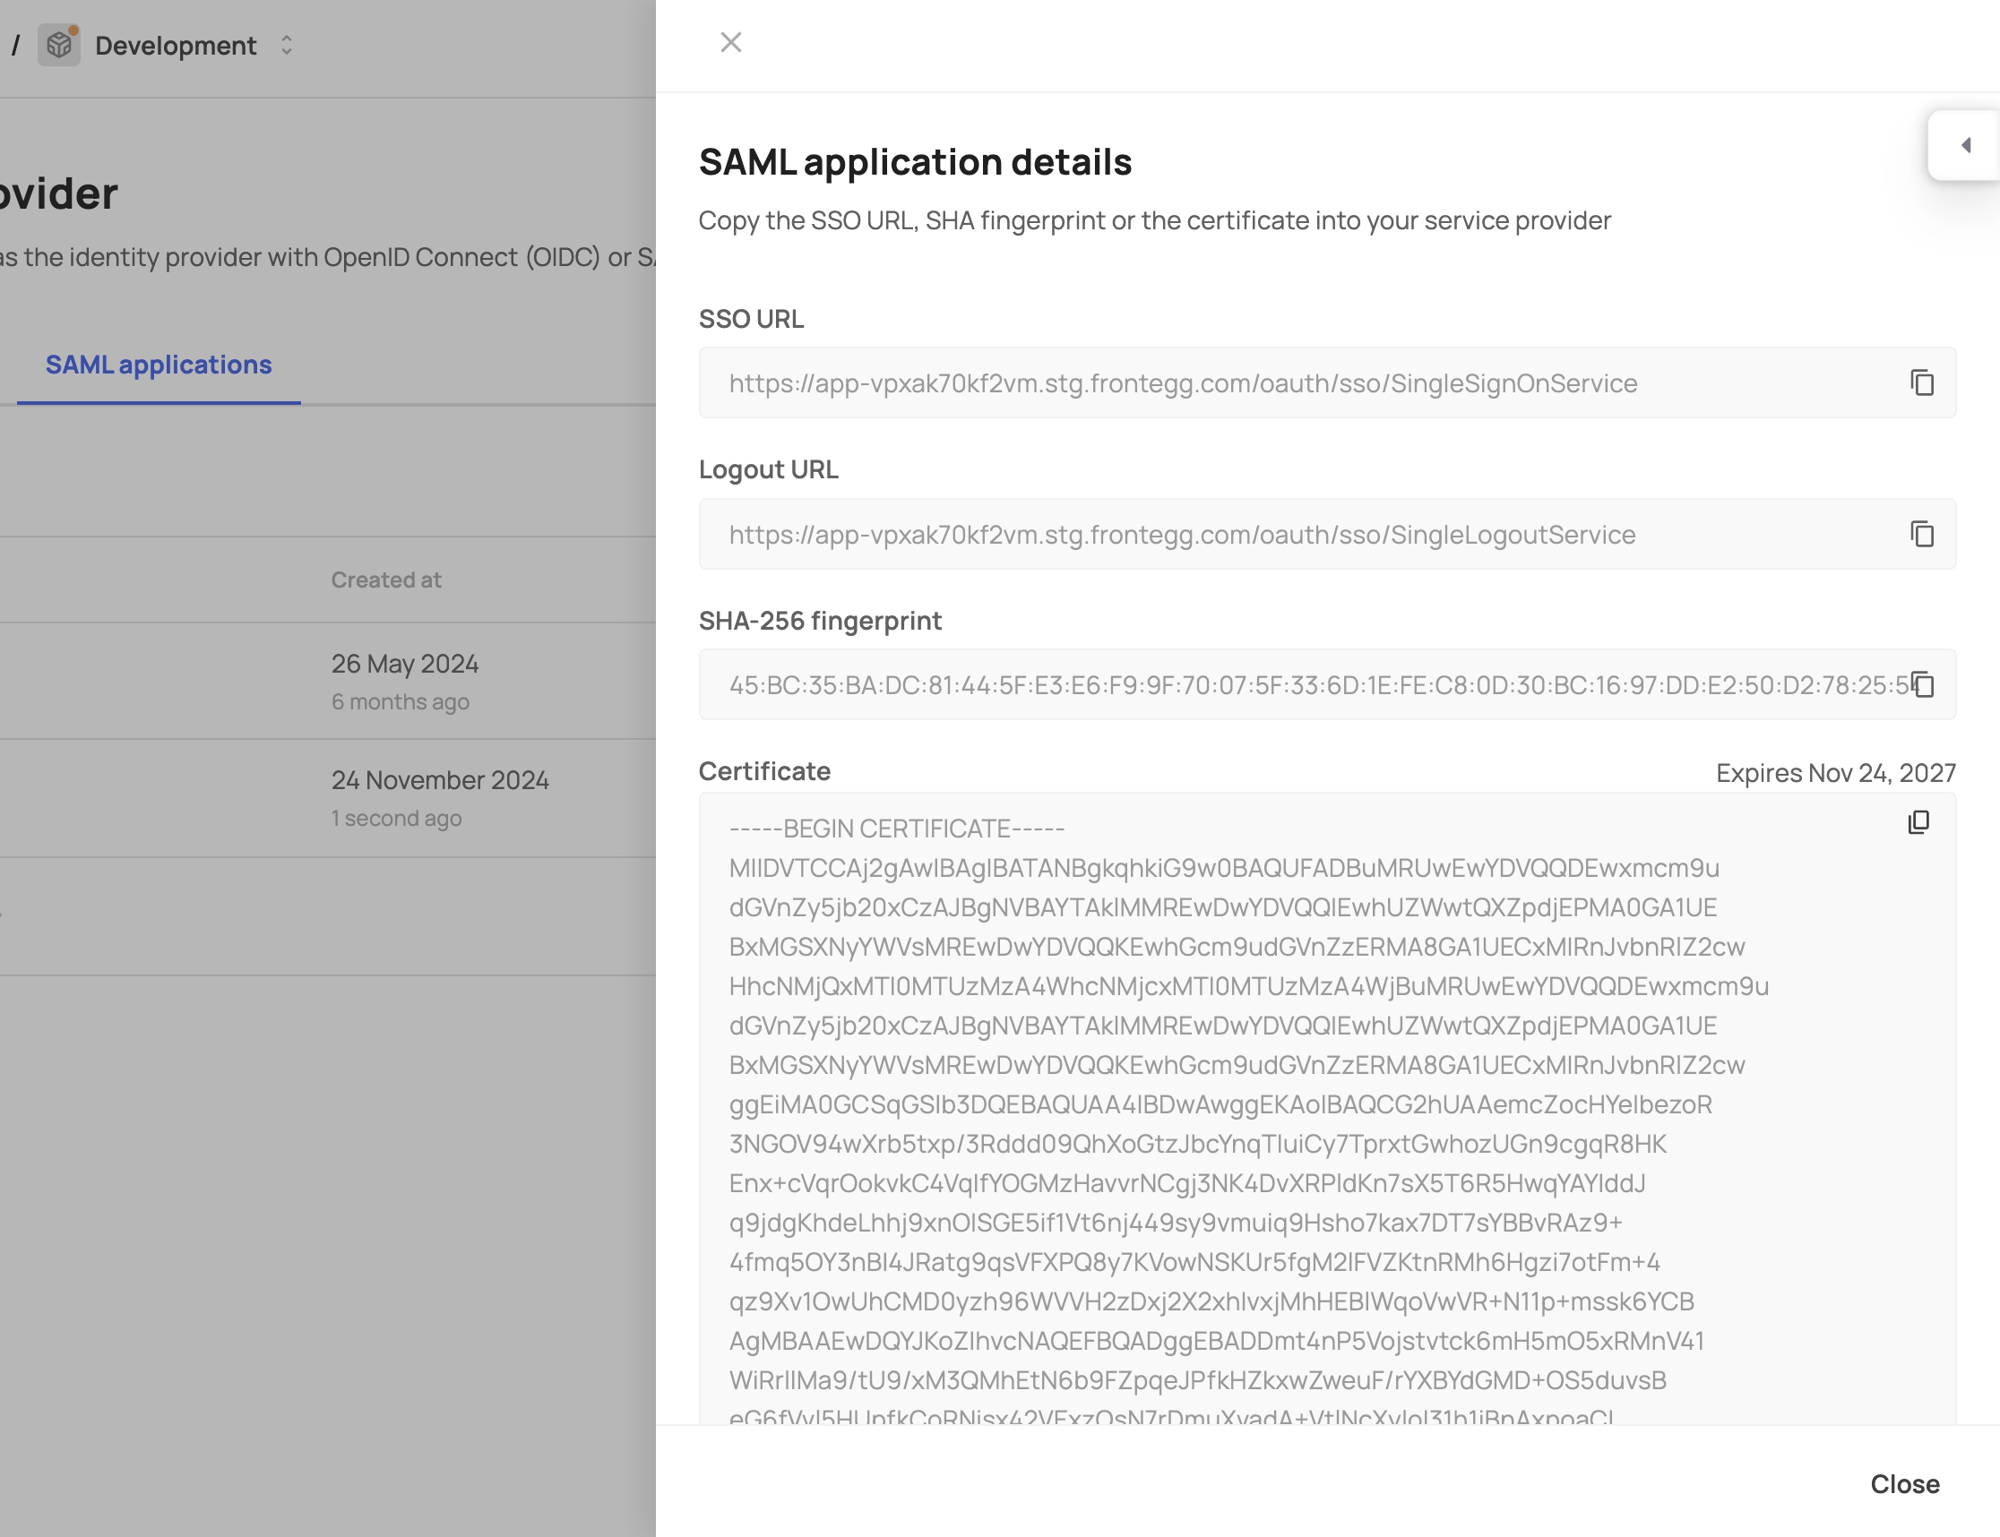
Task: Expand the side tab arrow
Action: pyautogui.click(x=1964, y=145)
